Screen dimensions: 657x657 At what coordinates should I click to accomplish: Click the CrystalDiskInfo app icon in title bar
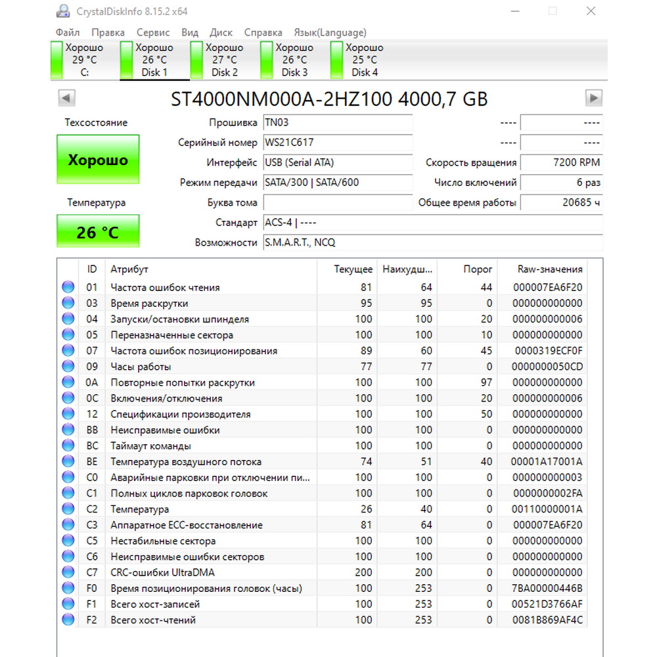point(63,11)
